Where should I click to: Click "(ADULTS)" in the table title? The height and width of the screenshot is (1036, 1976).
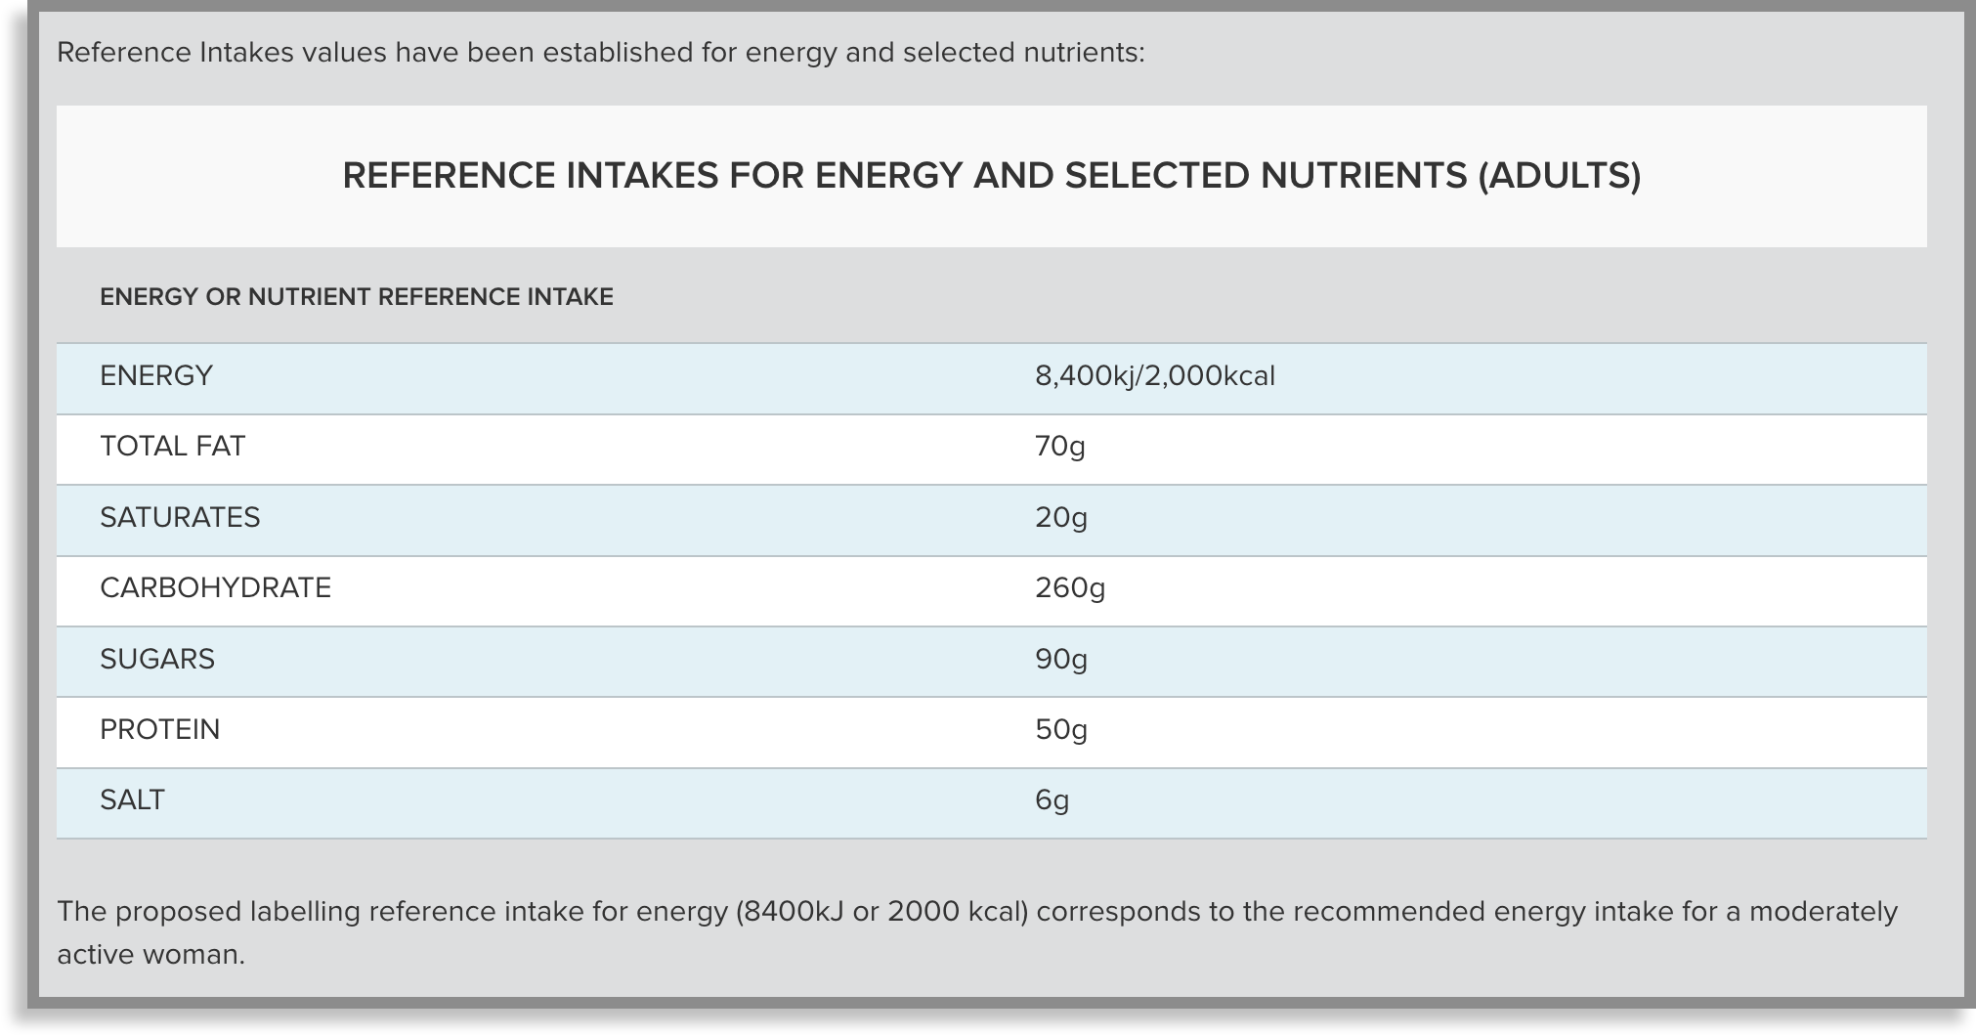[1559, 176]
